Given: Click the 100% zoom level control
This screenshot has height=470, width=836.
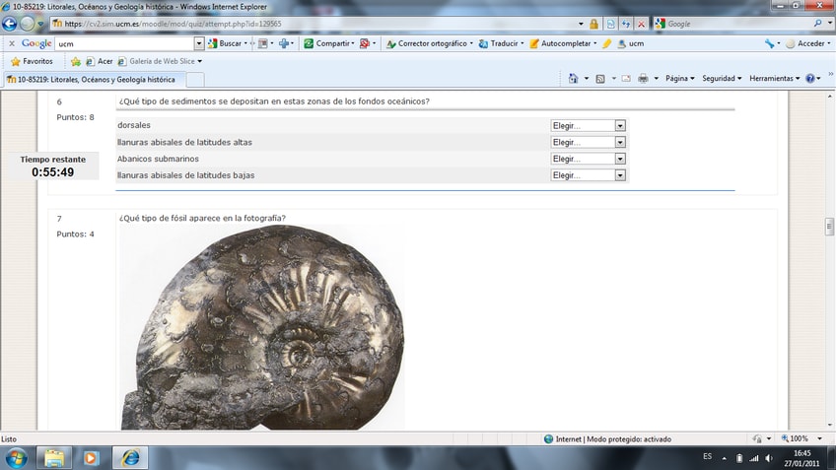Looking at the screenshot, I should pyautogui.click(x=799, y=438).
